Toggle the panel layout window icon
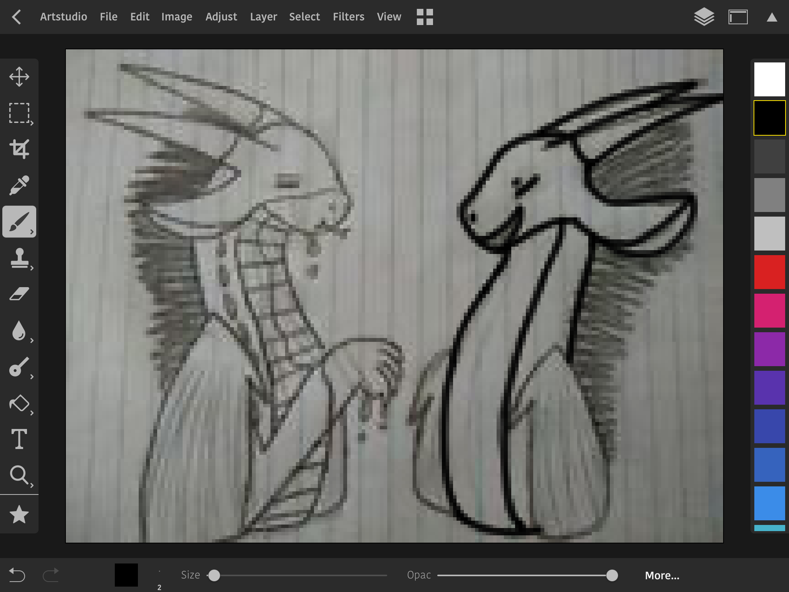 point(738,17)
